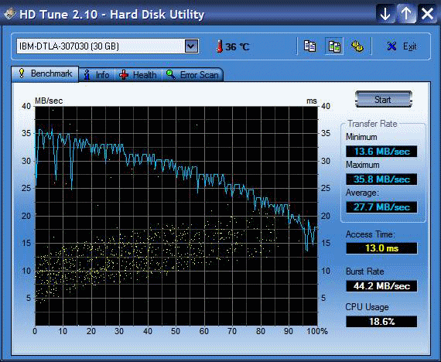Click the down arrow title bar button
Image resolution: width=441 pixels, height=362 pixels.
pyautogui.click(x=385, y=13)
